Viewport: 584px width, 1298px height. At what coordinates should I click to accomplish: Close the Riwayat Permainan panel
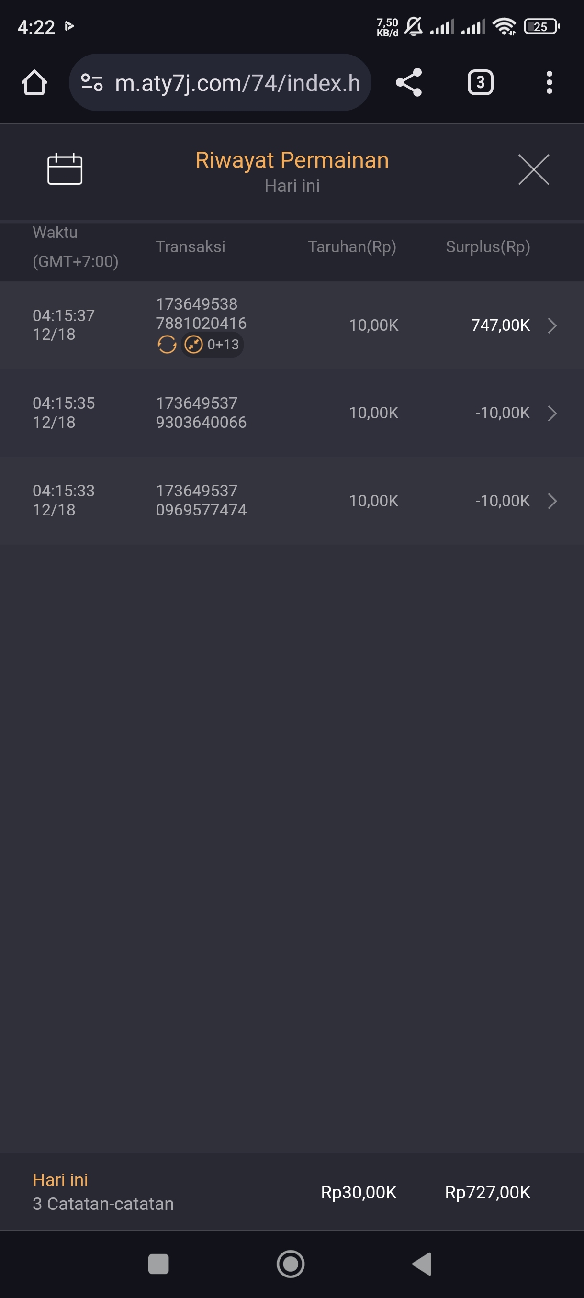tap(533, 170)
